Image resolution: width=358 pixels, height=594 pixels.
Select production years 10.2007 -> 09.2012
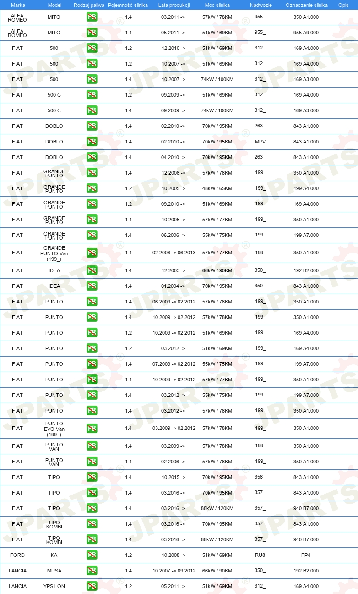pyautogui.click(x=174, y=571)
